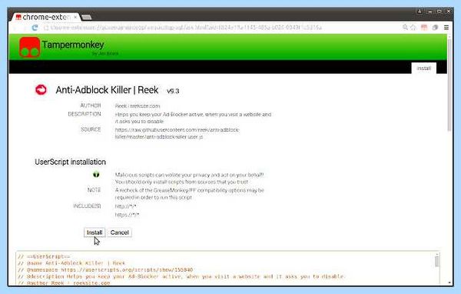Bookmark the page with the star icon
461x294 pixels.
pyautogui.click(x=413, y=28)
